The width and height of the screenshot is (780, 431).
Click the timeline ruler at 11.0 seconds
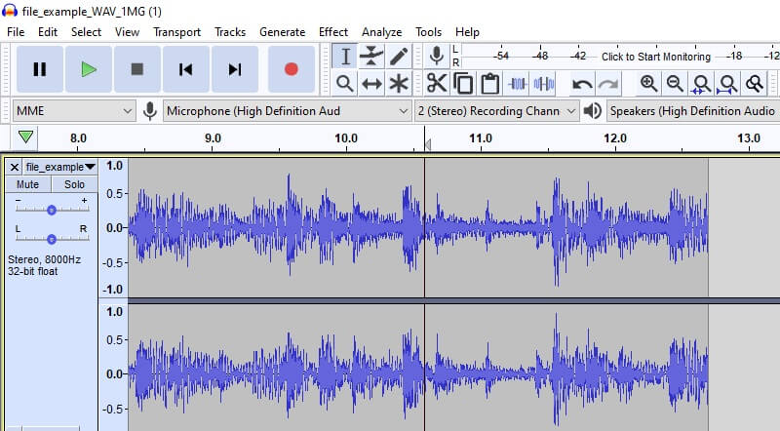[481, 138]
